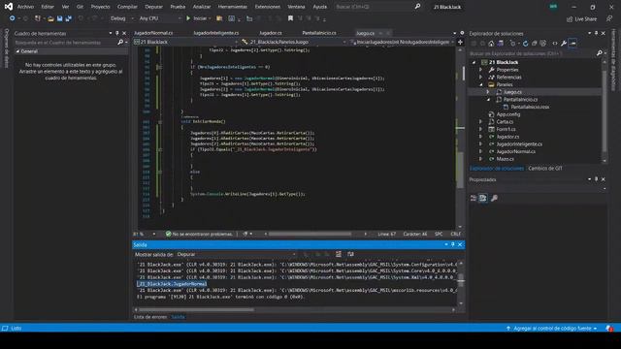Click the Categorized icon in Propiedades panel
The height and width of the screenshot is (349, 621).
pyautogui.click(x=474, y=198)
